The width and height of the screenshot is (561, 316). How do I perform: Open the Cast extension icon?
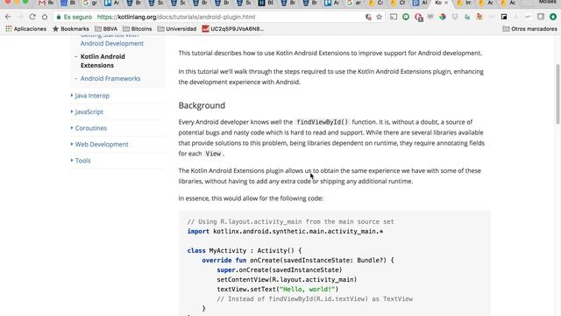[394, 17]
